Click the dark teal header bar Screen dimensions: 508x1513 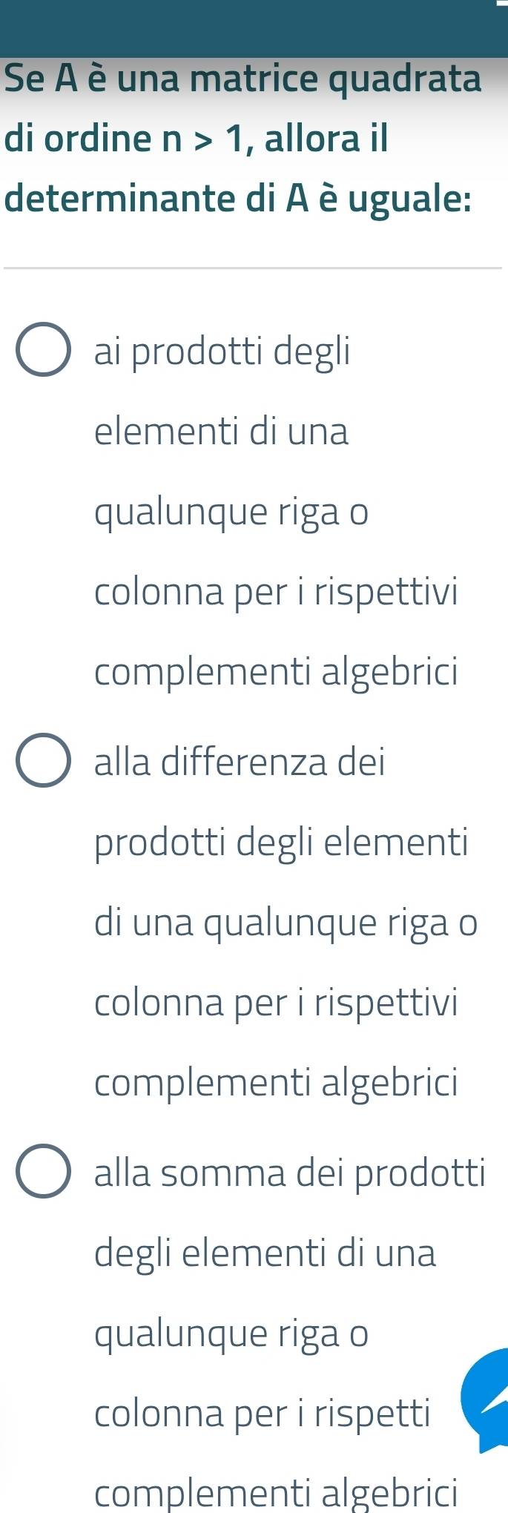(252, 30)
